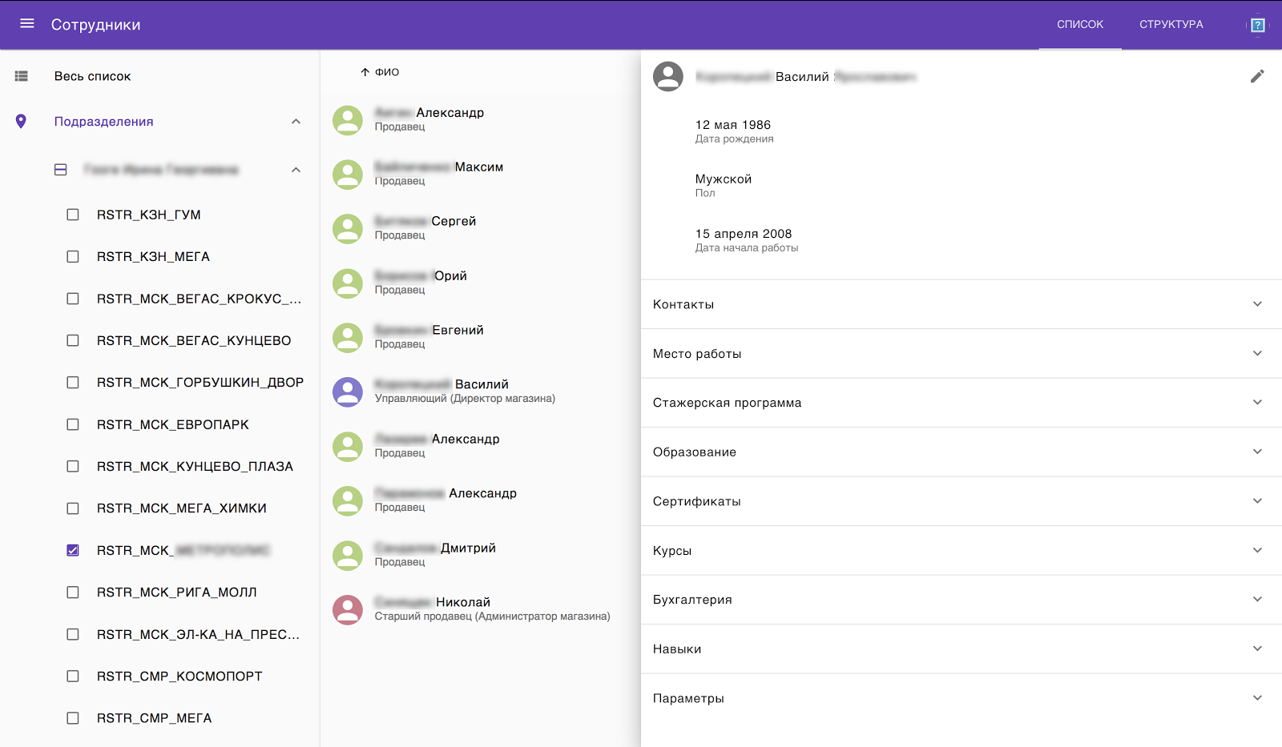Expand the Бухгалтерия section
Image resolution: width=1282 pixels, height=747 pixels.
click(961, 600)
